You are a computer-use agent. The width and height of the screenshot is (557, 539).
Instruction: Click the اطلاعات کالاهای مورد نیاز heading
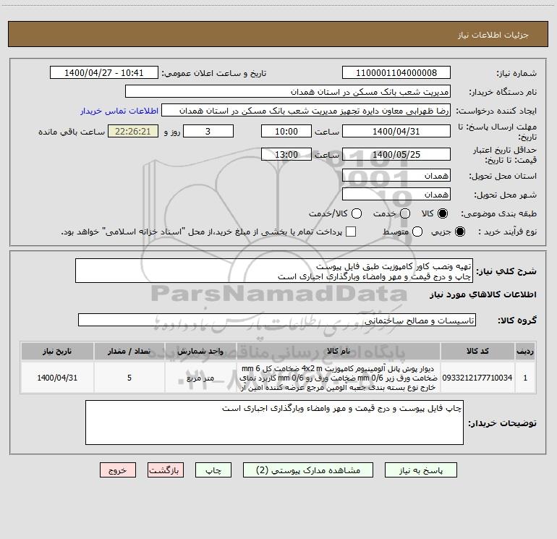click(482, 294)
